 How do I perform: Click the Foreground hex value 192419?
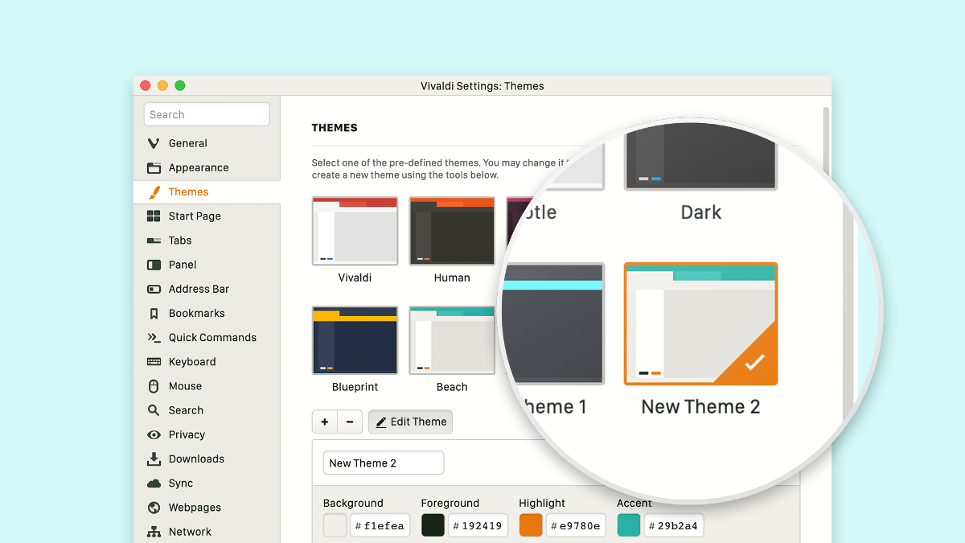click(x=478, y=526)
